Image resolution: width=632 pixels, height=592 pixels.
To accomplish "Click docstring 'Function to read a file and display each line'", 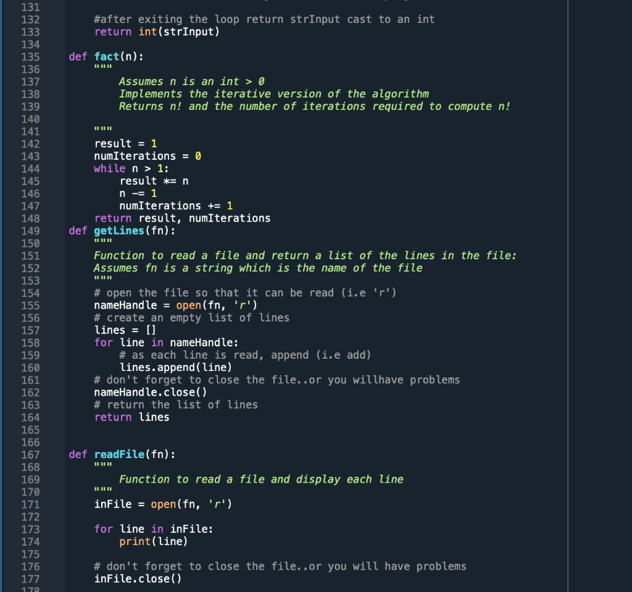I will pyautogui.click(x=261, y=480).
